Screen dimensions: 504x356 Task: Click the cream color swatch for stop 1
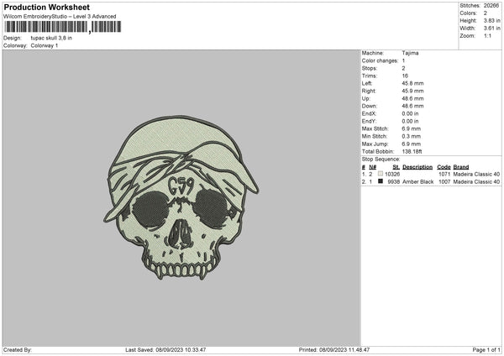(x=381, y=174)
